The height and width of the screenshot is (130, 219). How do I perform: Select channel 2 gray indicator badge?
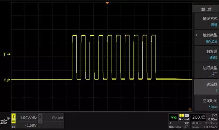40,116
